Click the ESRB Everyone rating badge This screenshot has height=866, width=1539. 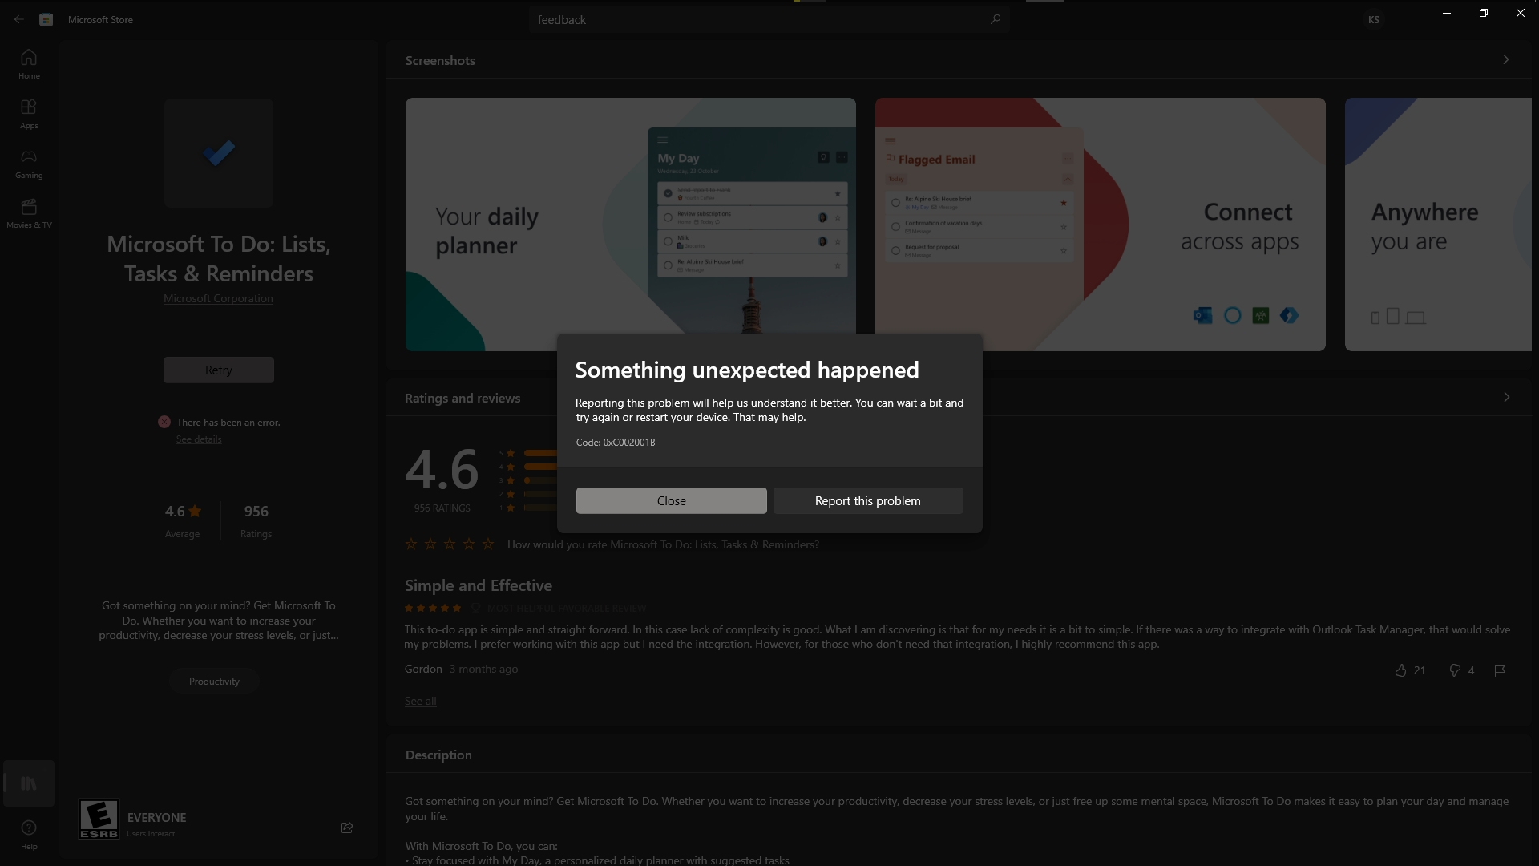click(99, 819)
